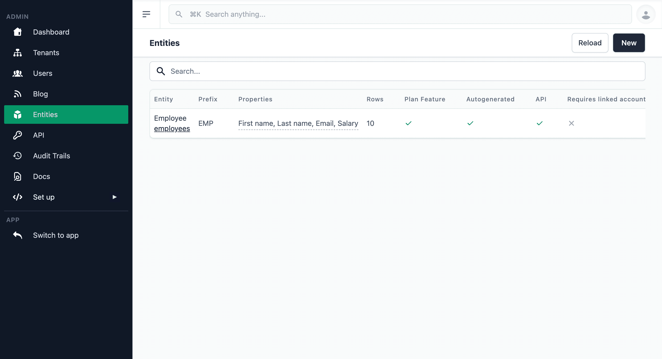
Task: Click the Dashboard home icon
Action: (x=18, y=32)
